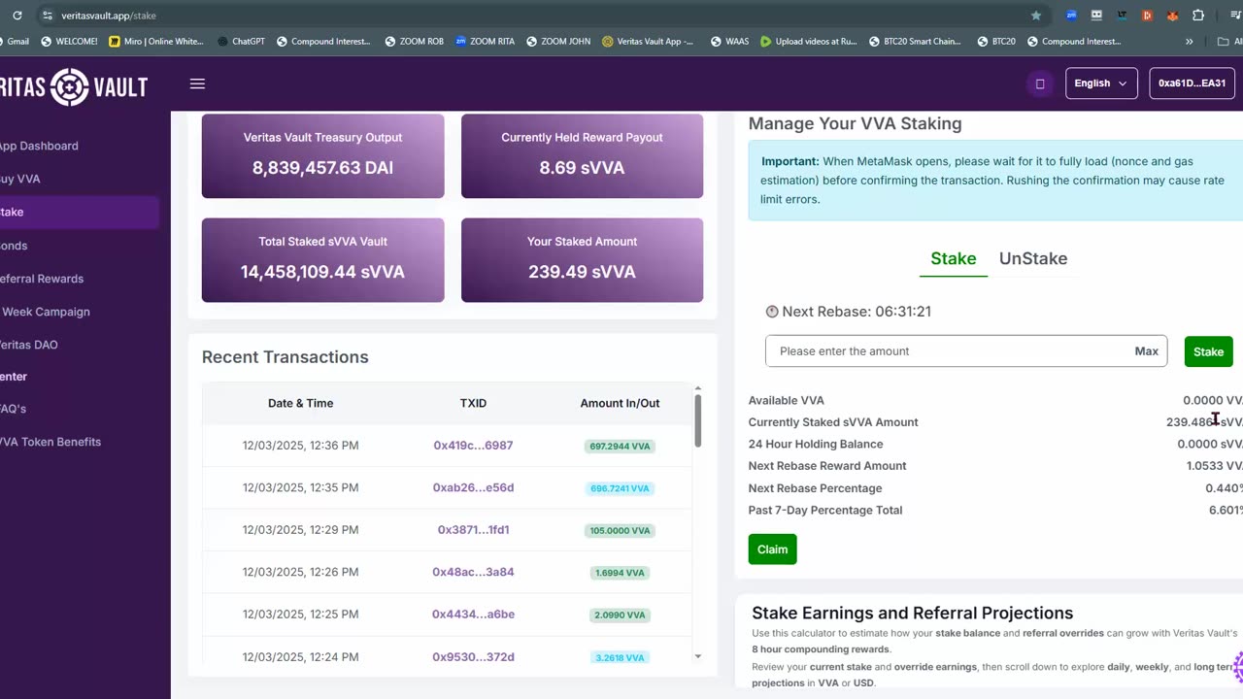Image resolution: width=1243 pixels, height=699 pixels.
Task: Open the language dropdown showing English
Action: pyautogui.click(x=1101, y=83)
